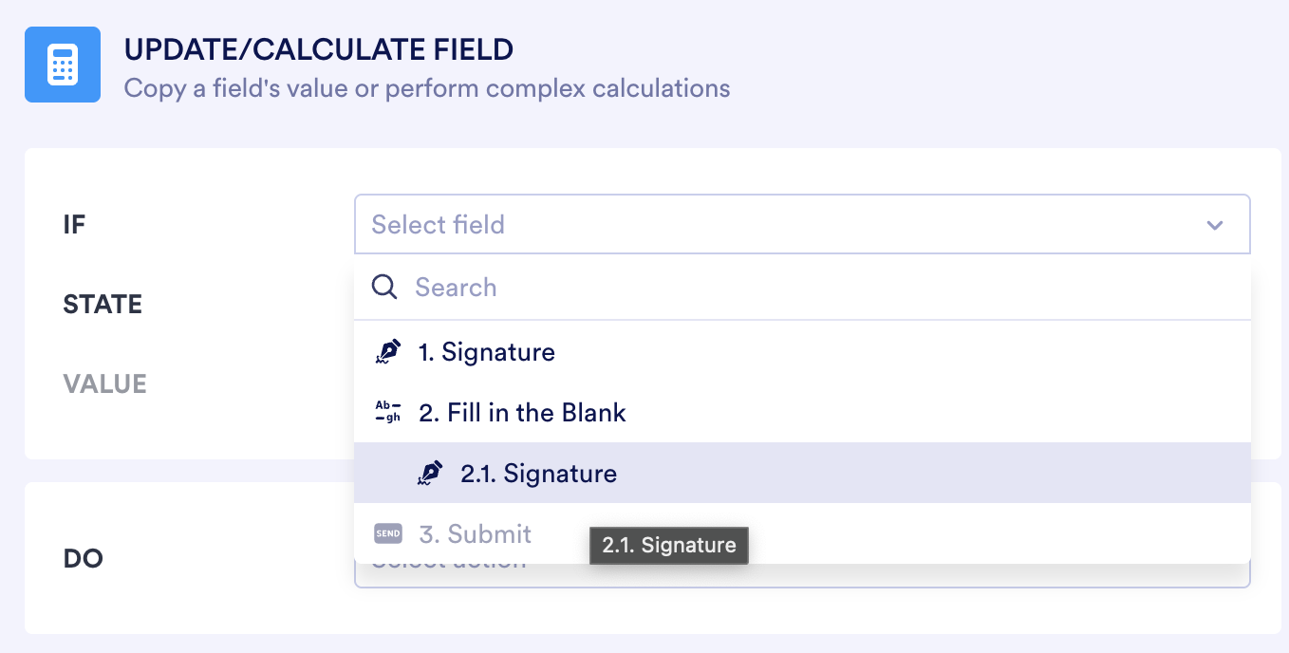Viewport: 1289px width, 653px height.
Task: Expand the Select field chevron arrow
Action: click(1215, 224)
